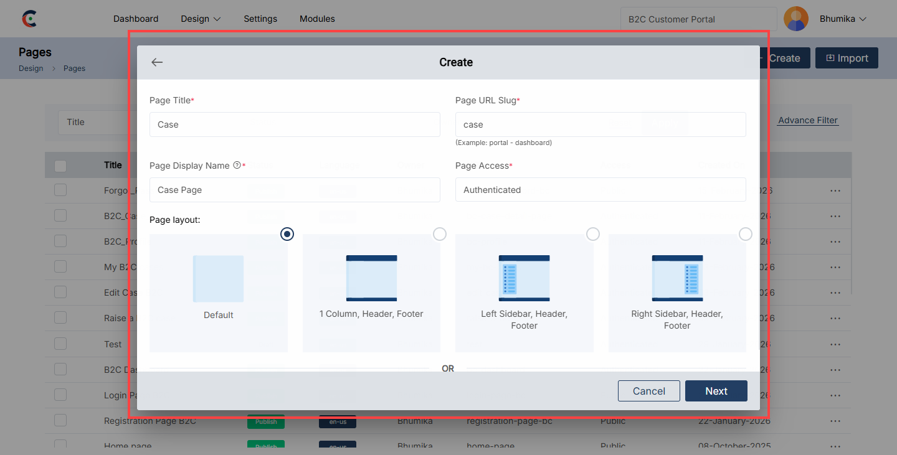Click the Default layout thumbnail image
Screen dimensions: 897x455
tap(218, 278)
